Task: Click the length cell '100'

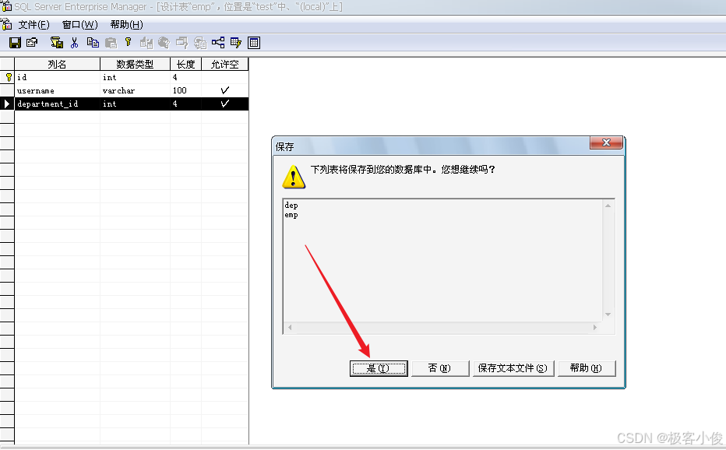Action: 185,90
